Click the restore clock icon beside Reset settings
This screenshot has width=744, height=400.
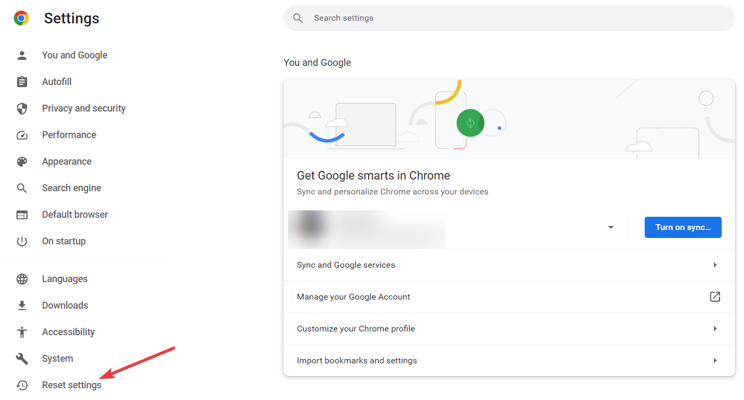pos(22,385)
